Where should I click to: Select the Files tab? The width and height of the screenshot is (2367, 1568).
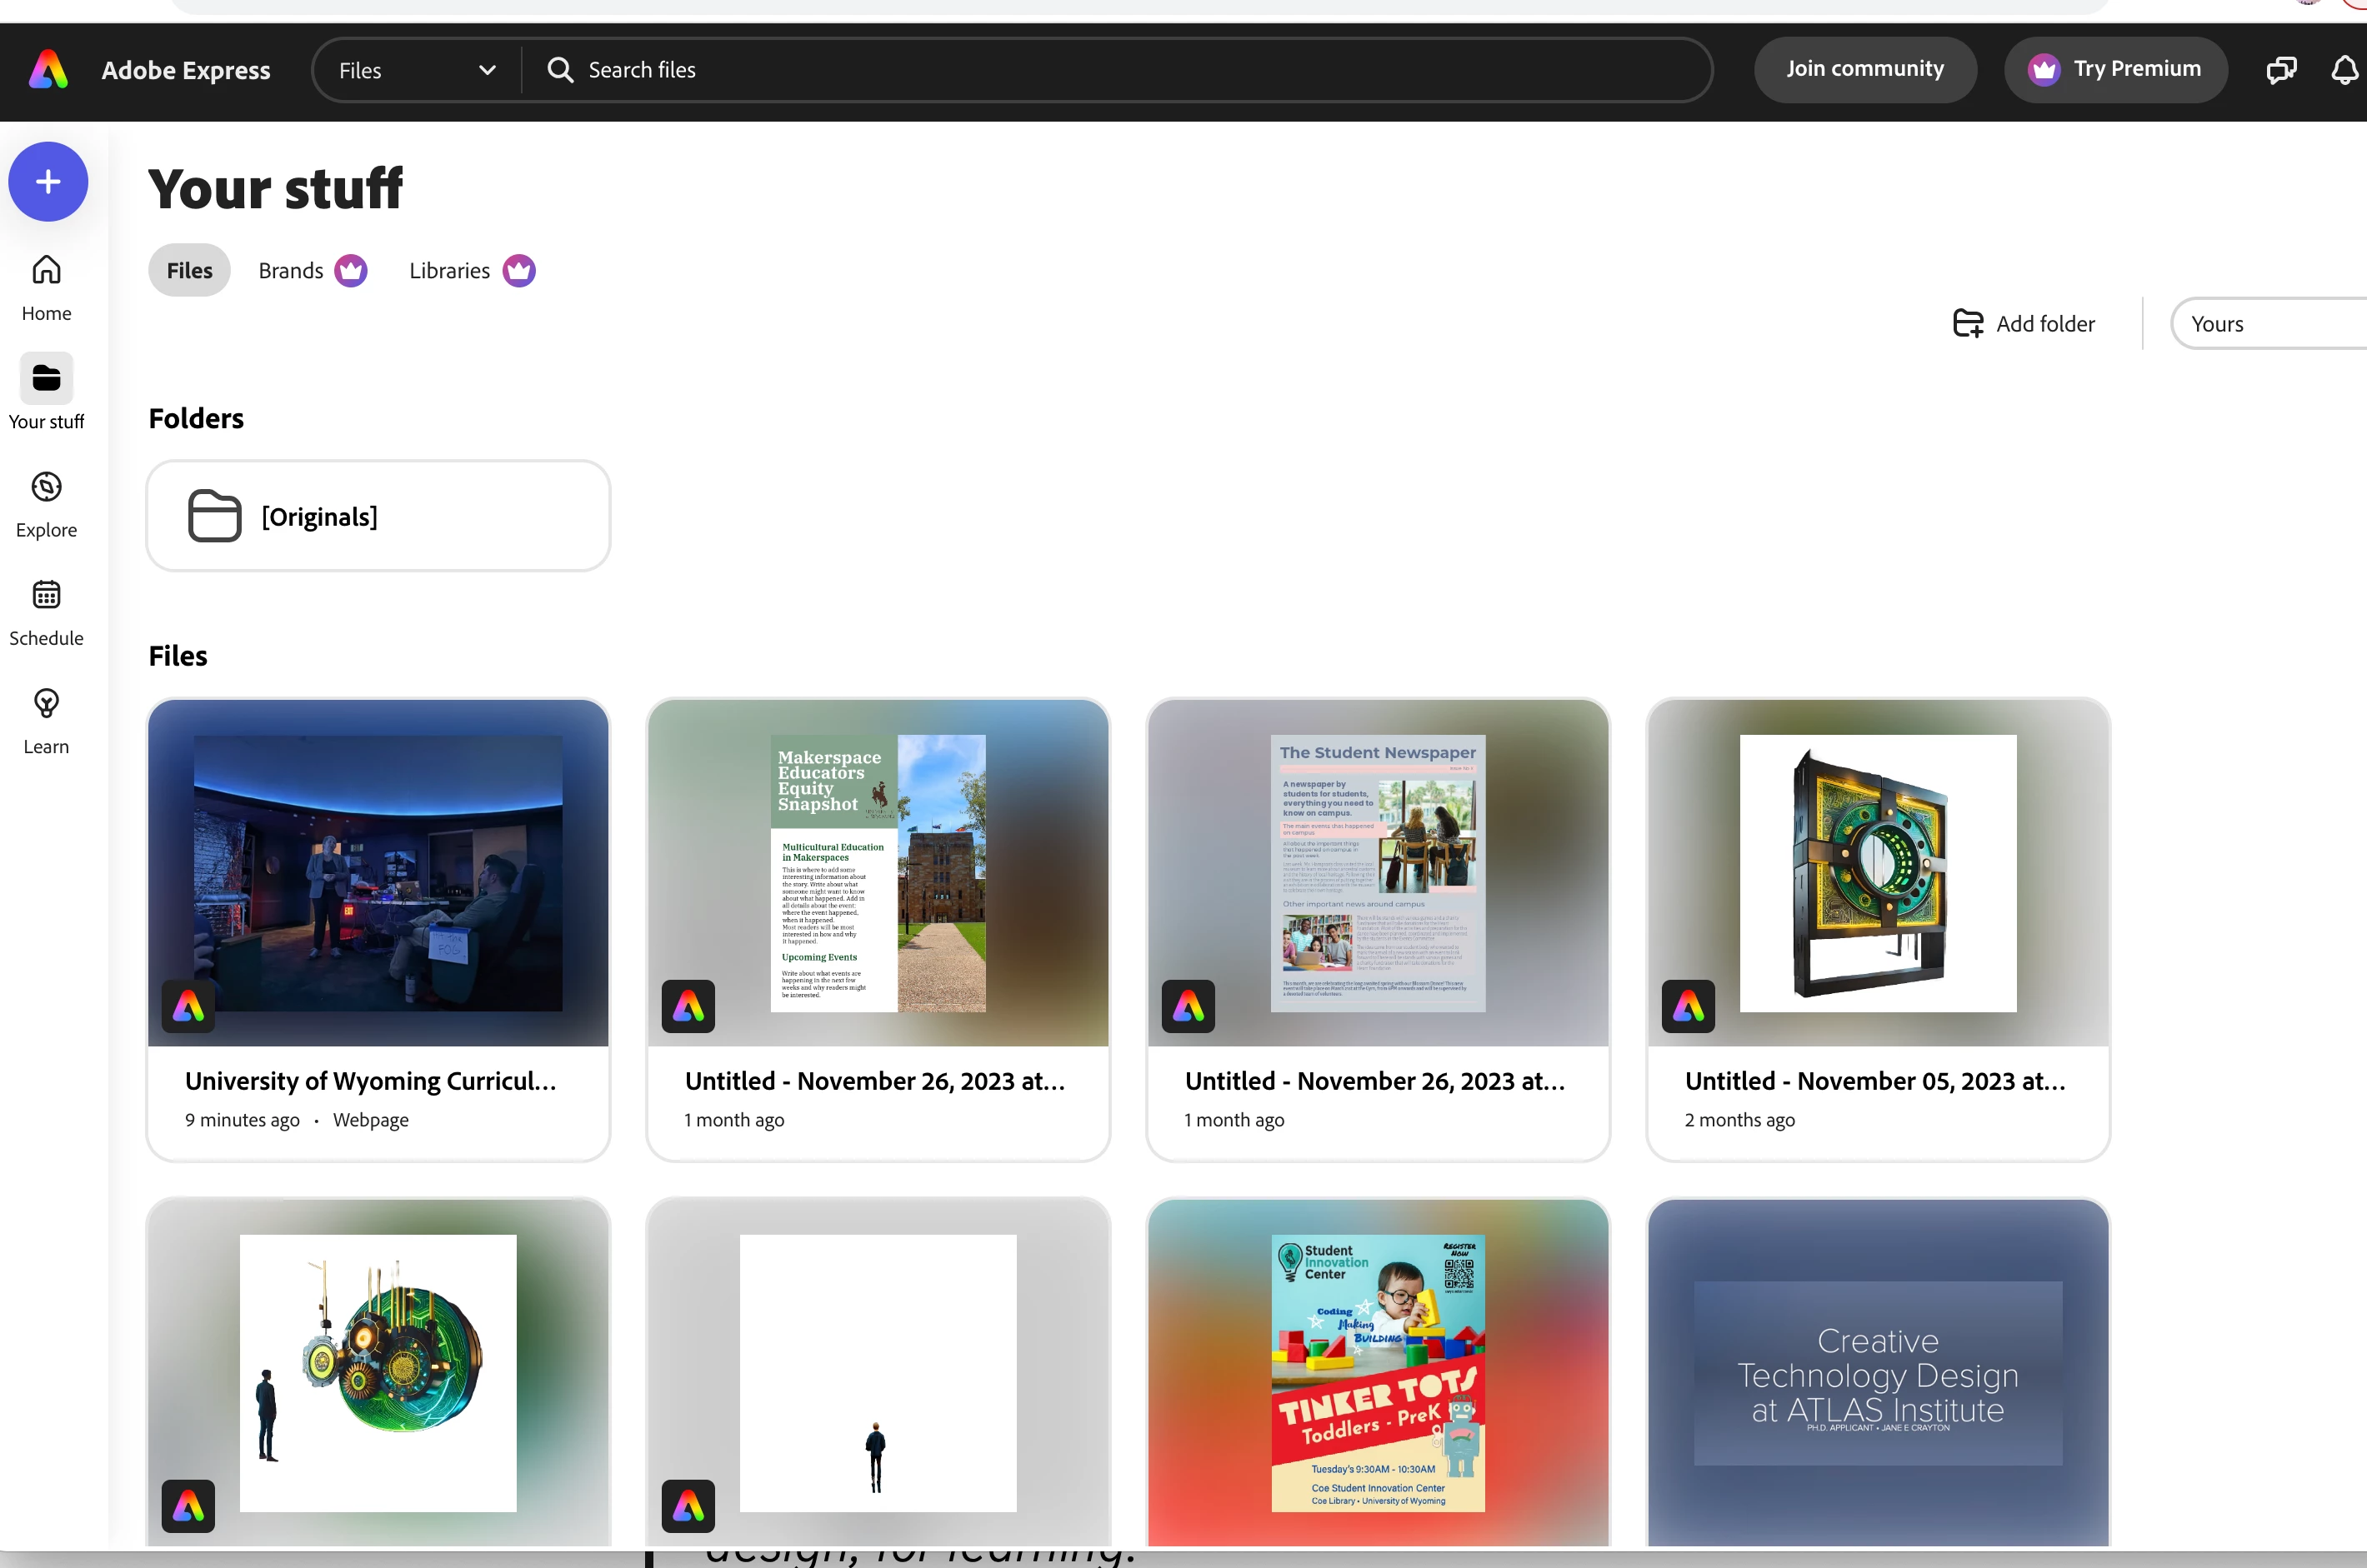pyautogui.click(x=189, y=271)
